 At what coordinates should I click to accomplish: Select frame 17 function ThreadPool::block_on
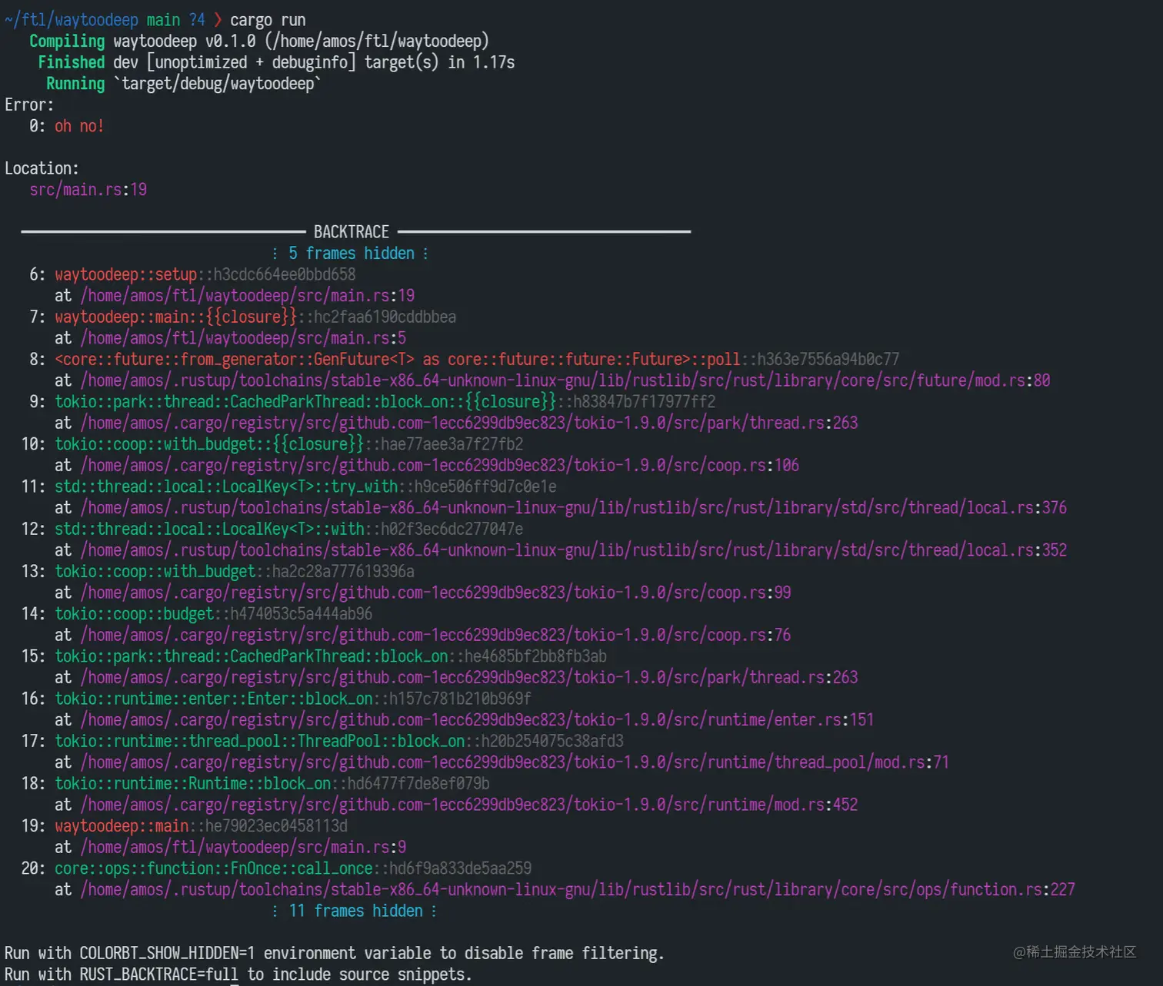click(260, 741)
